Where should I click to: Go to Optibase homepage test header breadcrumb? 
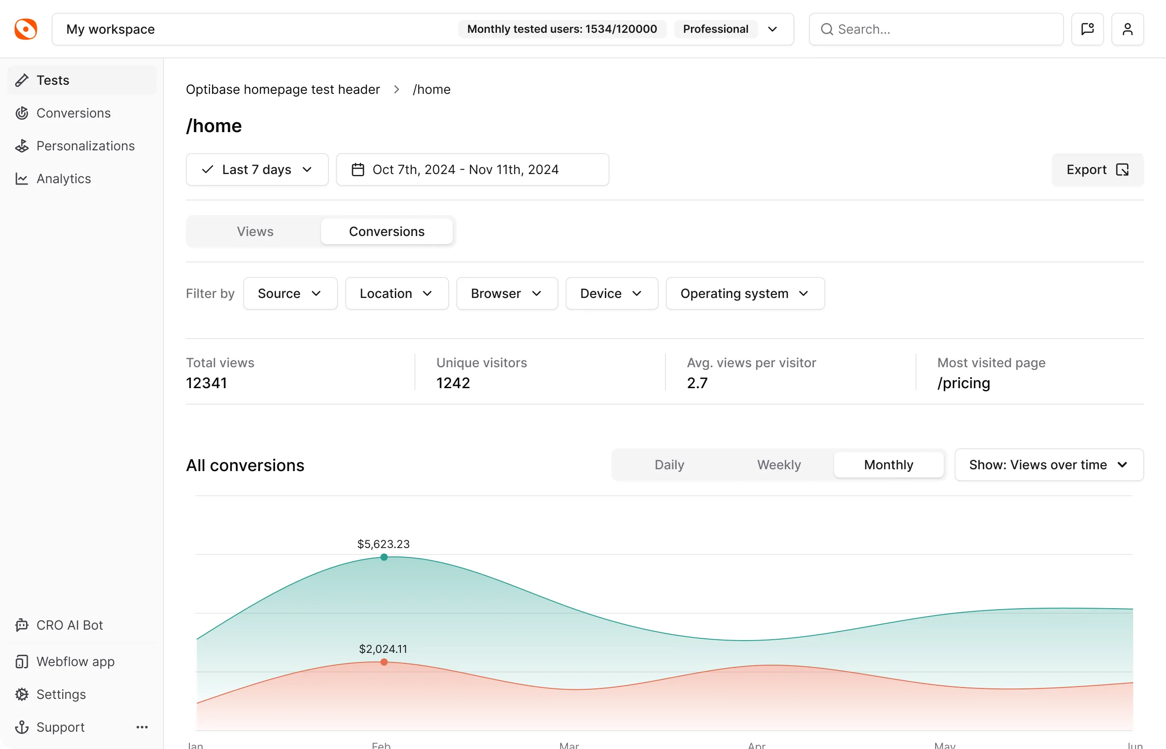click(x=282, y=89)
